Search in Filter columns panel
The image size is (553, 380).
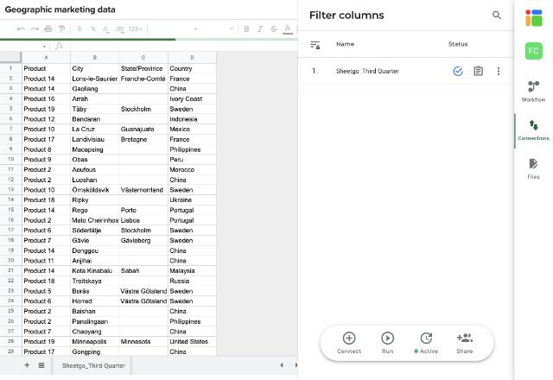(x=497, y=16)
